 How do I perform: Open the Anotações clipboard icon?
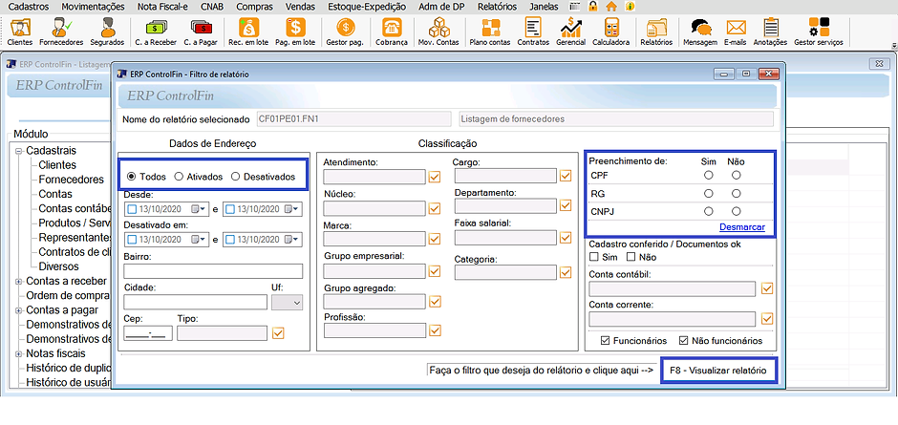point(770,32)
